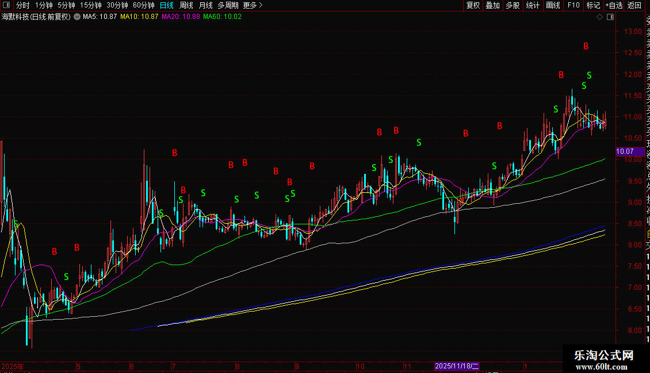The image size is (650, 373).
Task: Toggle the right side panel icon
Action: [610, 17]
